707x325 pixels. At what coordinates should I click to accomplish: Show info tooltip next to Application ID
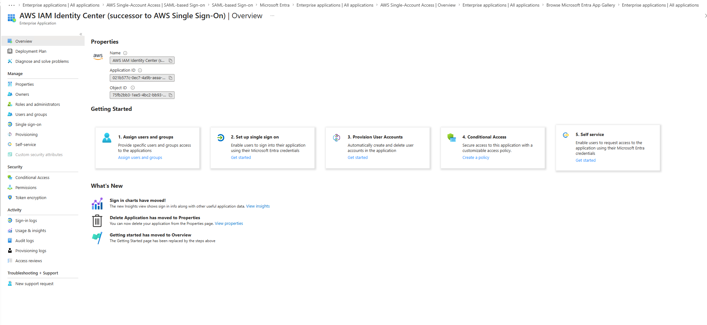point(140,70)
